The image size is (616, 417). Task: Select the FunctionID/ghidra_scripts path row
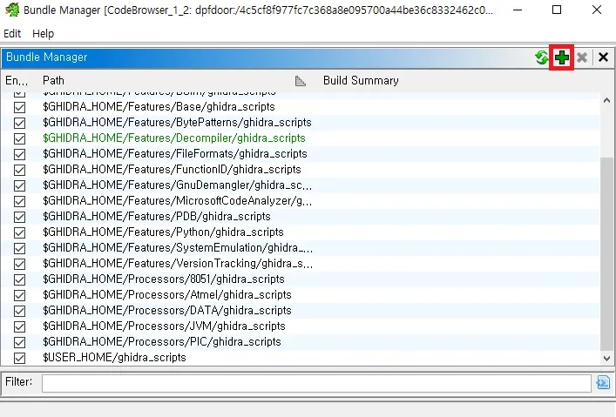172,170
